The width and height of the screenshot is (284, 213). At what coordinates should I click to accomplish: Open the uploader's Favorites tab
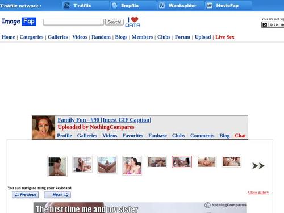(132, 136)
